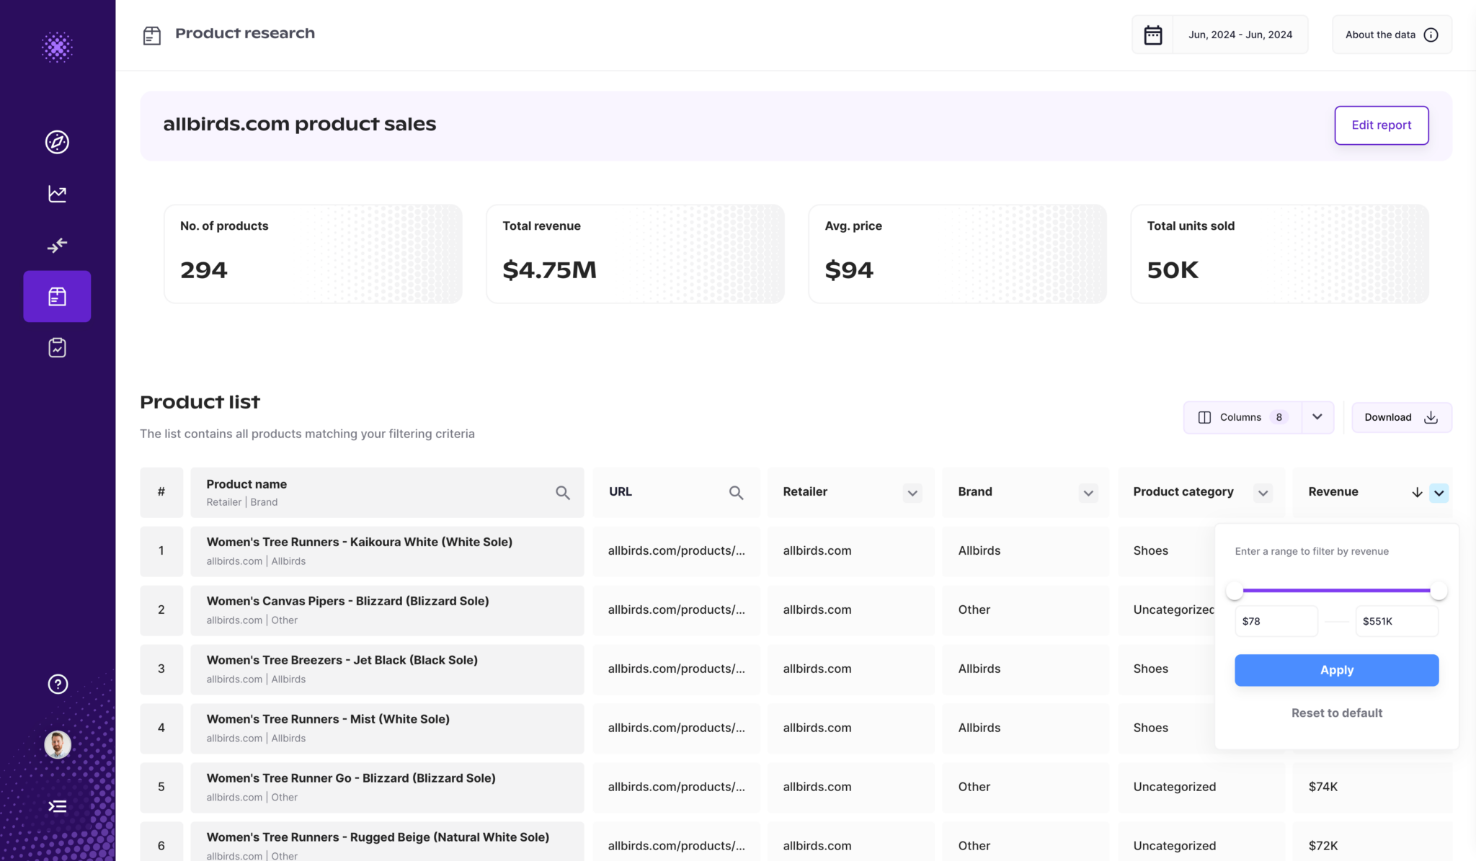
Task: Click the converging arrows compare sidebar icon
Action: tap(57, 246)
